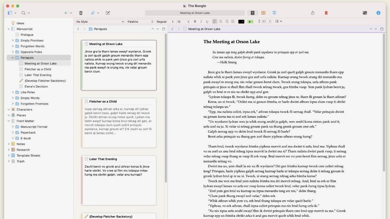Click the red Bookmarks icon in the toolbar
Image resolution: width=390 pixels, height=219 pixels.
click(x=325, y=13)
